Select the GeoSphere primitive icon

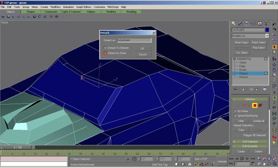coord(34,17)
